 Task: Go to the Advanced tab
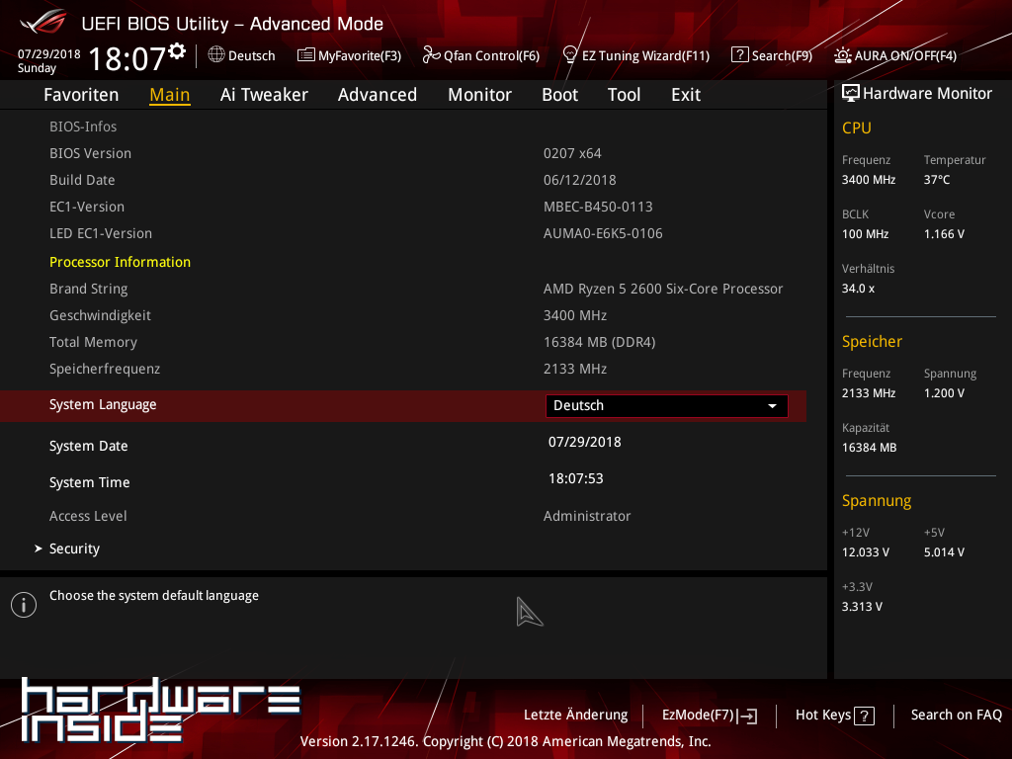[378, 95]
